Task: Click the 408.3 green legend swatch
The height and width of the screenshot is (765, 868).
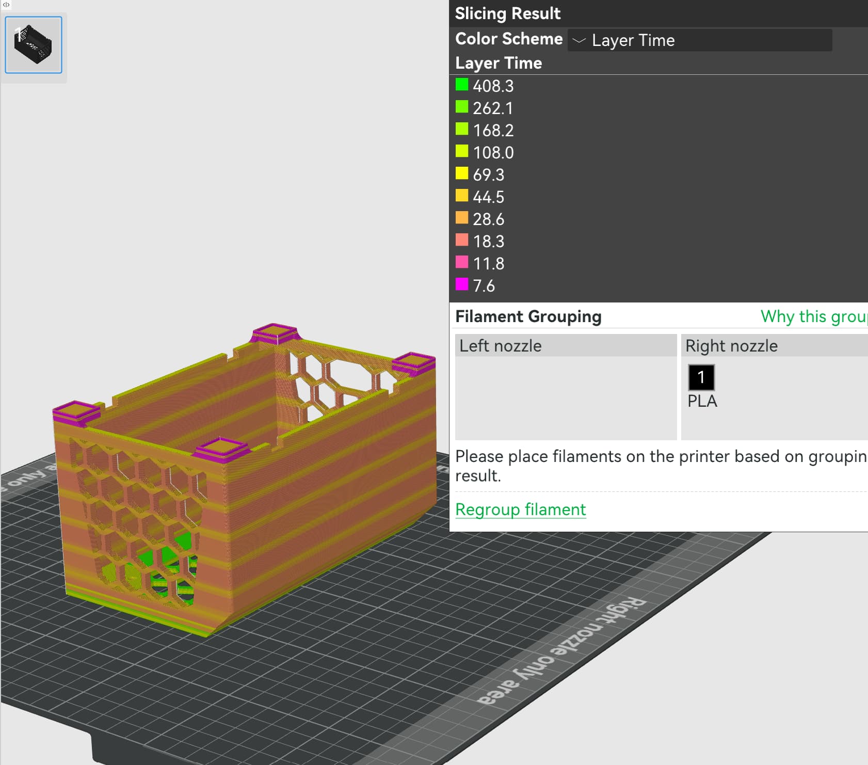Action: click(x=462, y=84)
